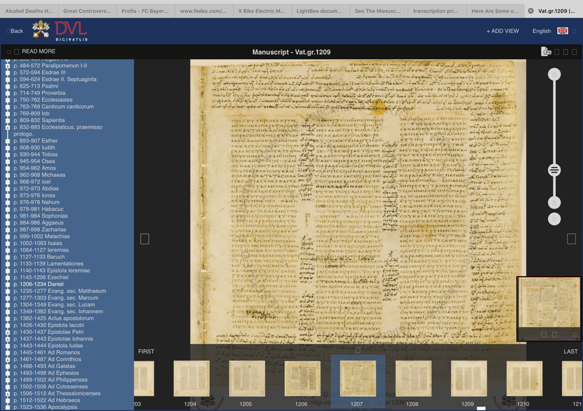Open 'p. 714-749 Proverbia' in the index
The height and width of the screenshot is (411, 583).
click(39, 93)
